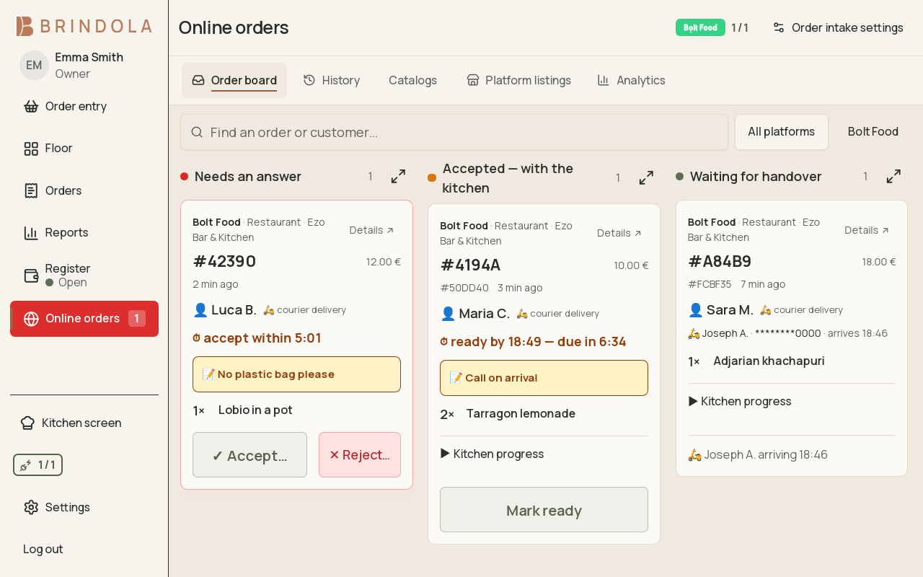Click the Call on arrival note

point(544,378)
